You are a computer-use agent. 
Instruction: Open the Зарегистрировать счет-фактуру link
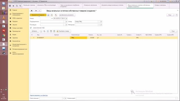click(39, 95)
